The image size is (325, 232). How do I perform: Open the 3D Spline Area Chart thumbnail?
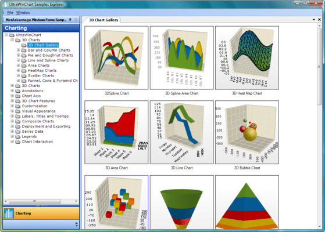182,58
